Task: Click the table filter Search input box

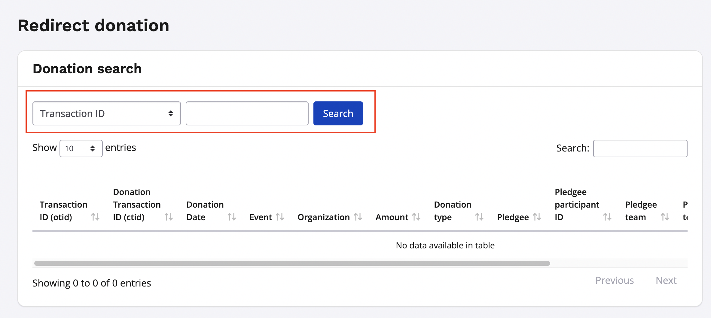Action: (x=640, y=148)
